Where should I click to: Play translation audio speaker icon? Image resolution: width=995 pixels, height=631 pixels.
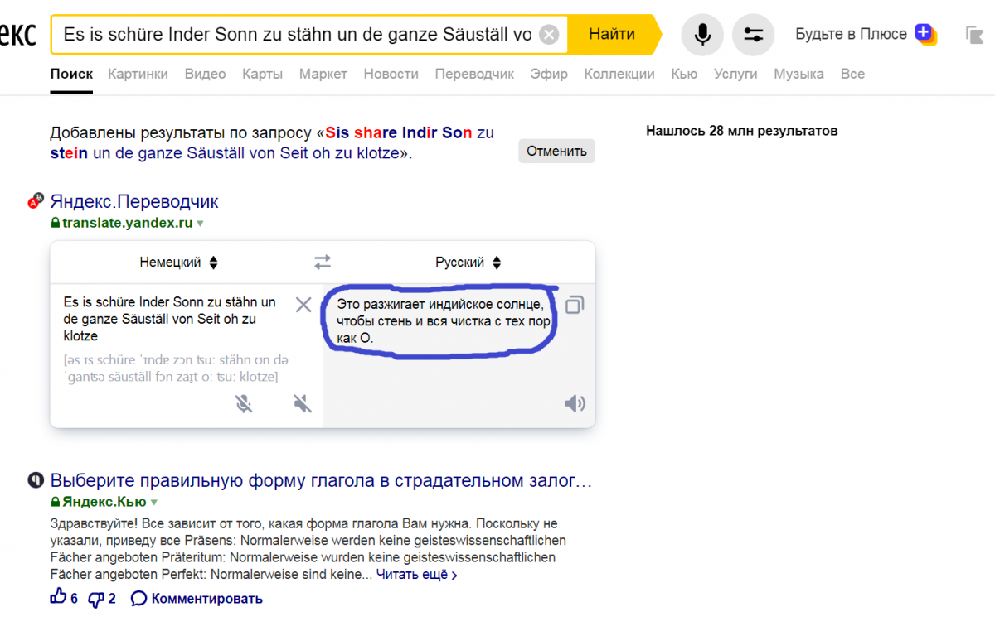pyautogui.click(x=575, y=403)
